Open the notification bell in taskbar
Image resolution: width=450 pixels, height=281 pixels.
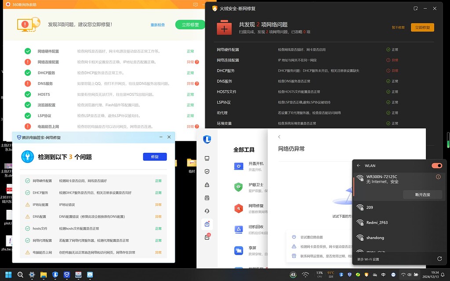pos(443,275)
